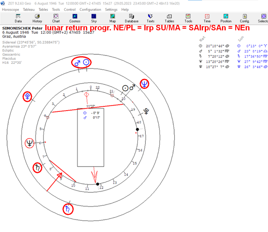Click the black Neptune glyph on left side
Viewport: 268px width, 232px height.
(x=30, y=143)
